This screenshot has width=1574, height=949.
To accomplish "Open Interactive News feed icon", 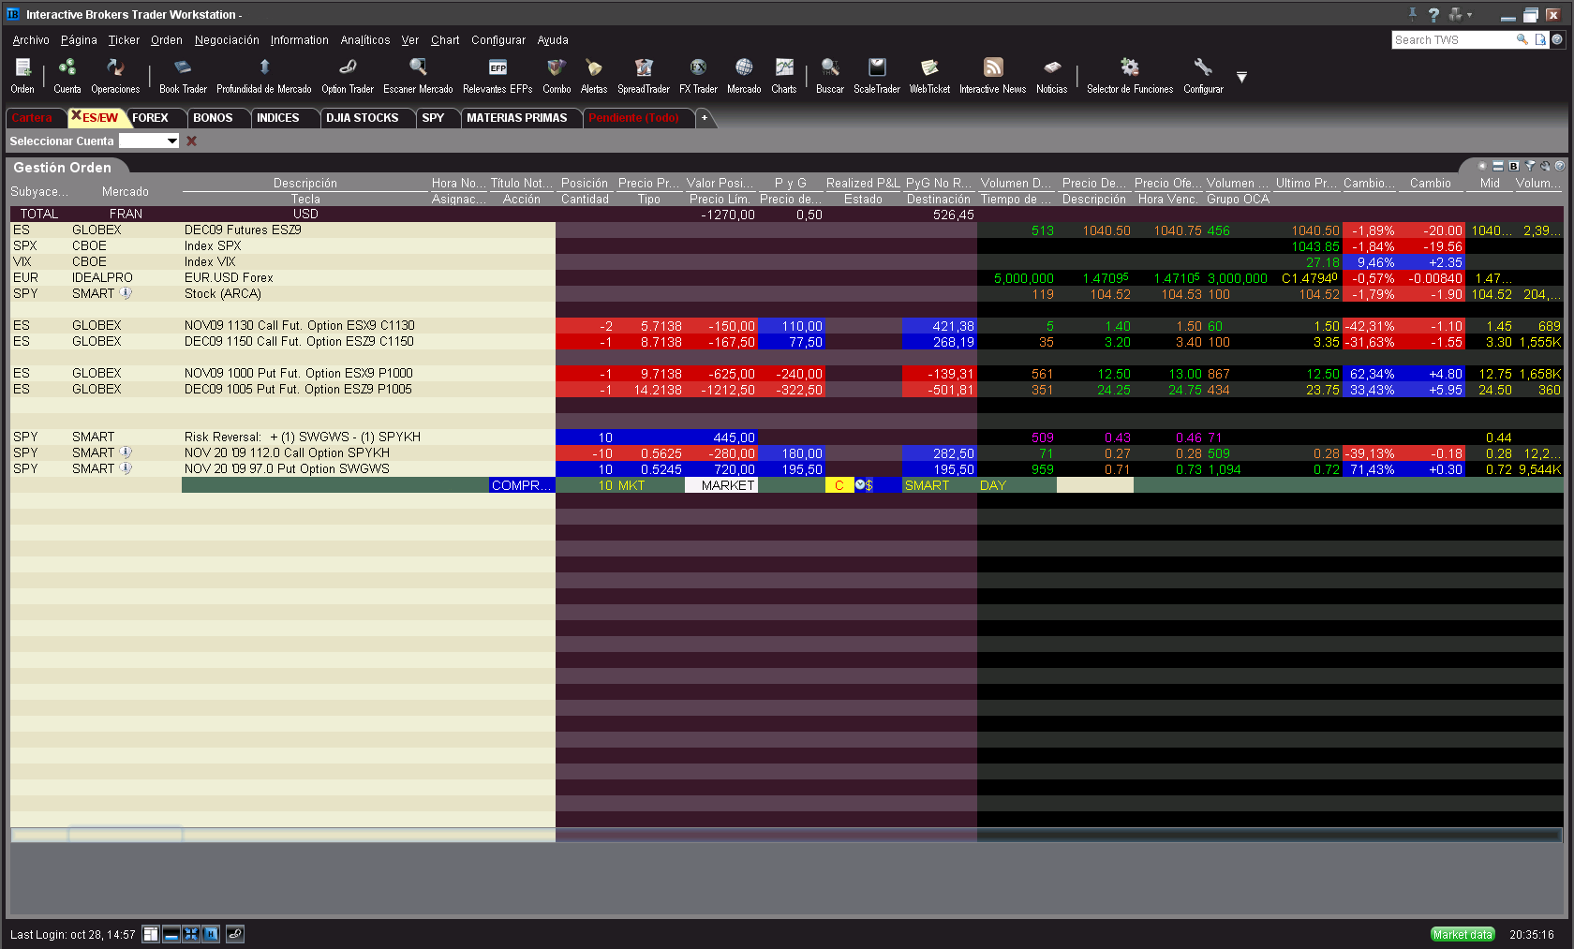I will click(x=992, y=75).
